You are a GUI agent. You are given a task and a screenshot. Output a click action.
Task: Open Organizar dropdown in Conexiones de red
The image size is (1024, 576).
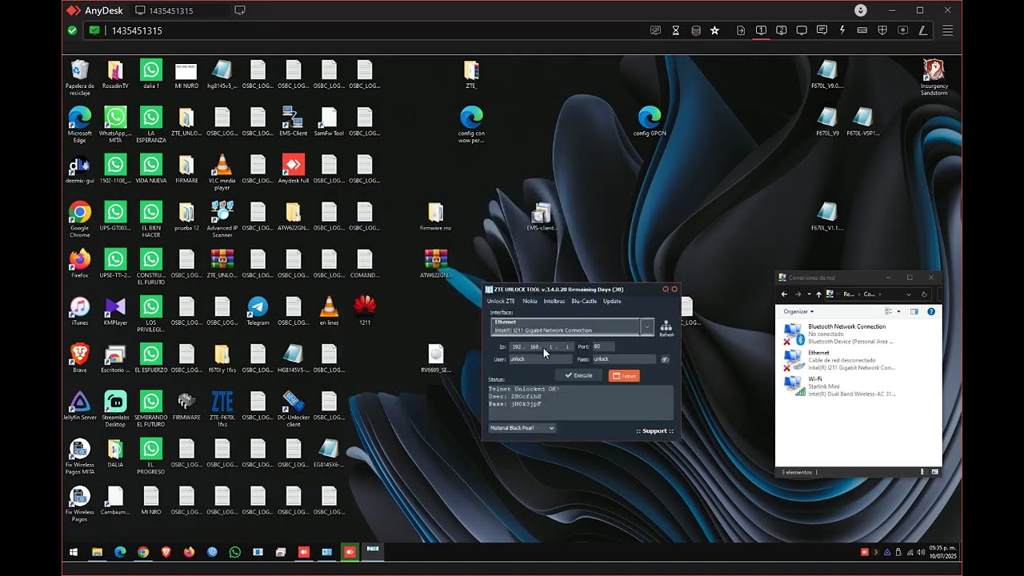point(798,311)
